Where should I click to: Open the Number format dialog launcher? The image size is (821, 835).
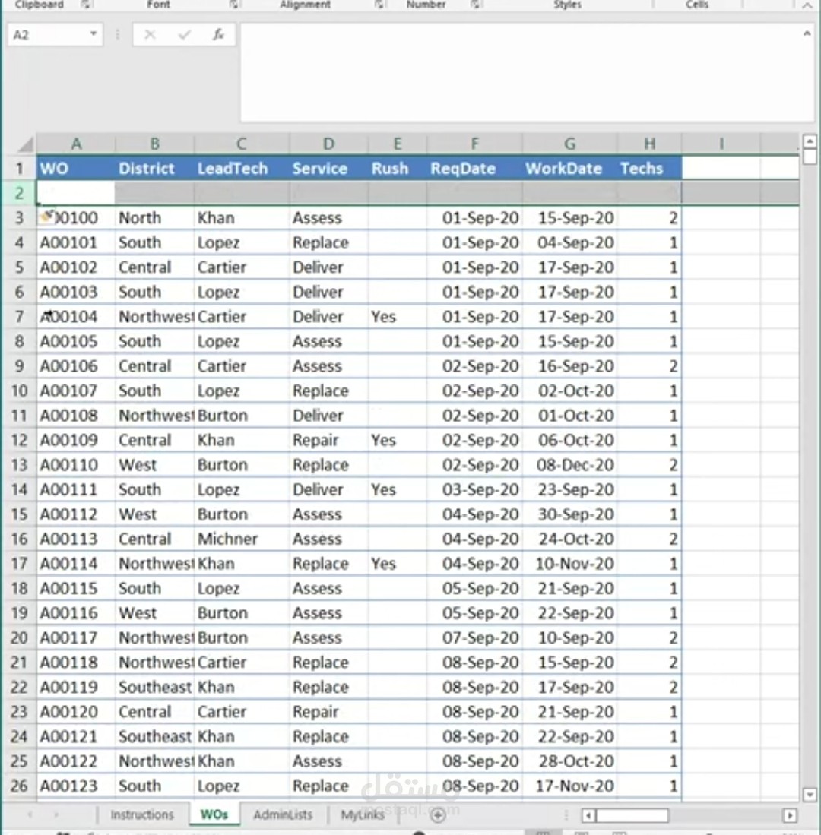(475, 5)
